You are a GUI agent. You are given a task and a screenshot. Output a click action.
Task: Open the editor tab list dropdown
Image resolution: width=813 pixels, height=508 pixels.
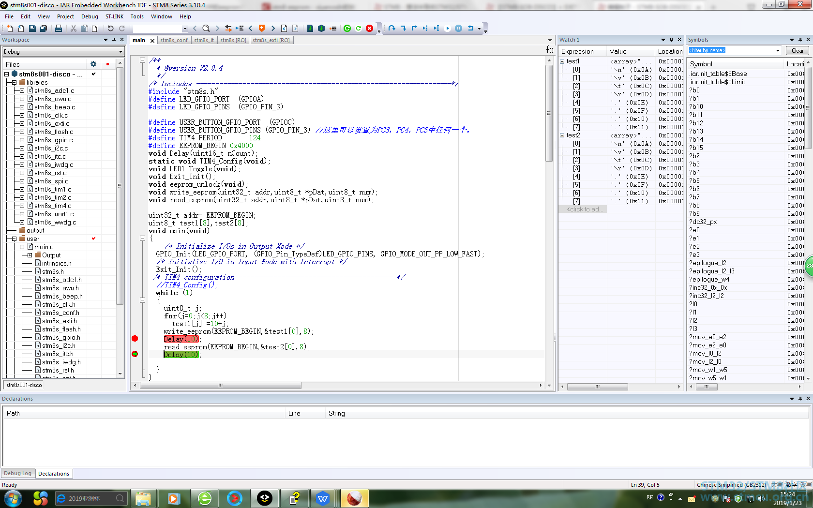pos(550,40)
